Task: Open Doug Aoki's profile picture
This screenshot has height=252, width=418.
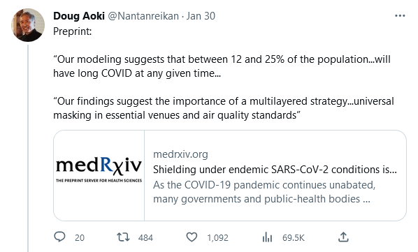Action: coord(28,25)
